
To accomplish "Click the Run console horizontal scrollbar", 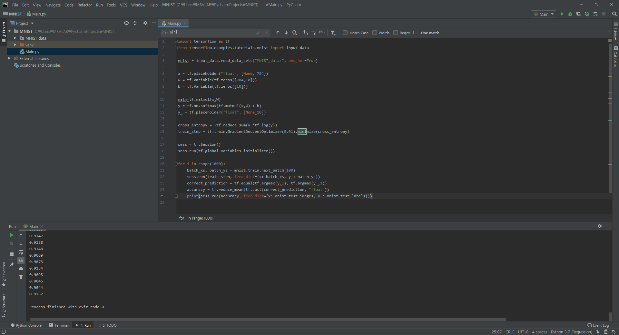I will tap(268, 320).
